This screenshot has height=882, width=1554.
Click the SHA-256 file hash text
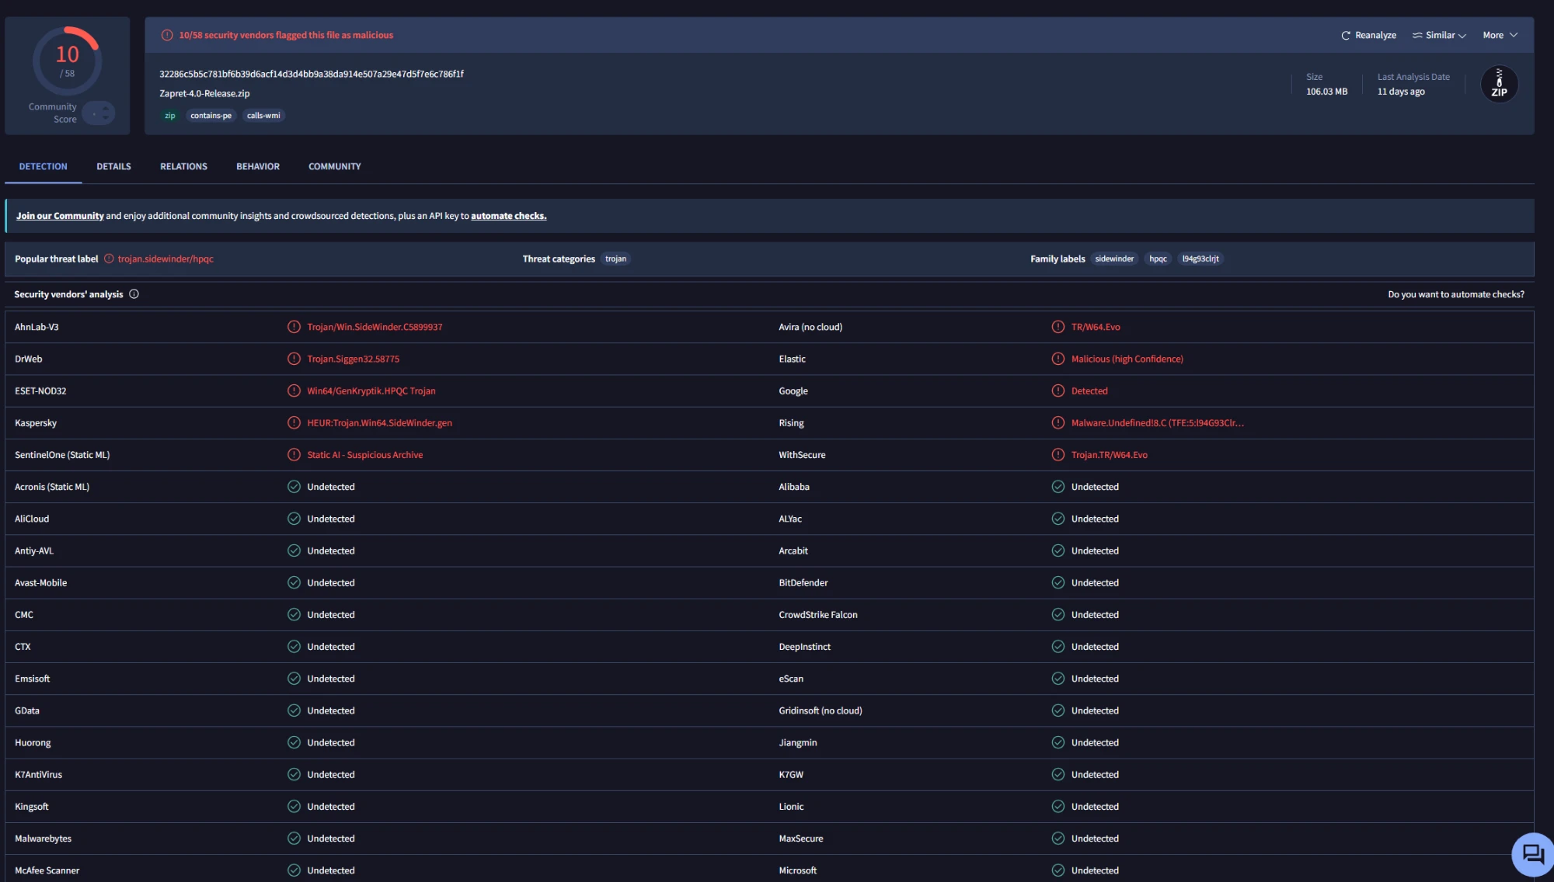(312, 74)
